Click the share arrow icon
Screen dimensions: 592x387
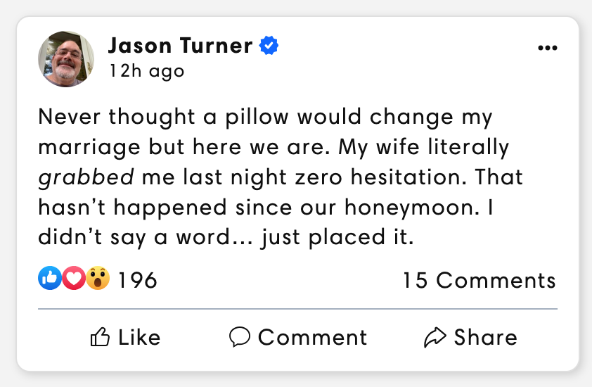point(435,338)
